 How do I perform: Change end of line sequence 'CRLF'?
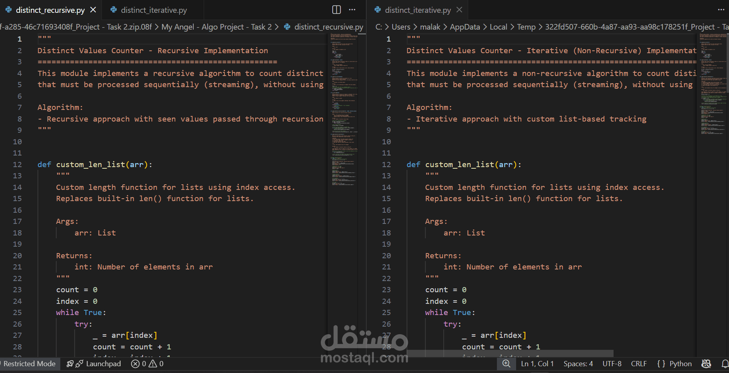pyautogui.click(x=639, y=363)
